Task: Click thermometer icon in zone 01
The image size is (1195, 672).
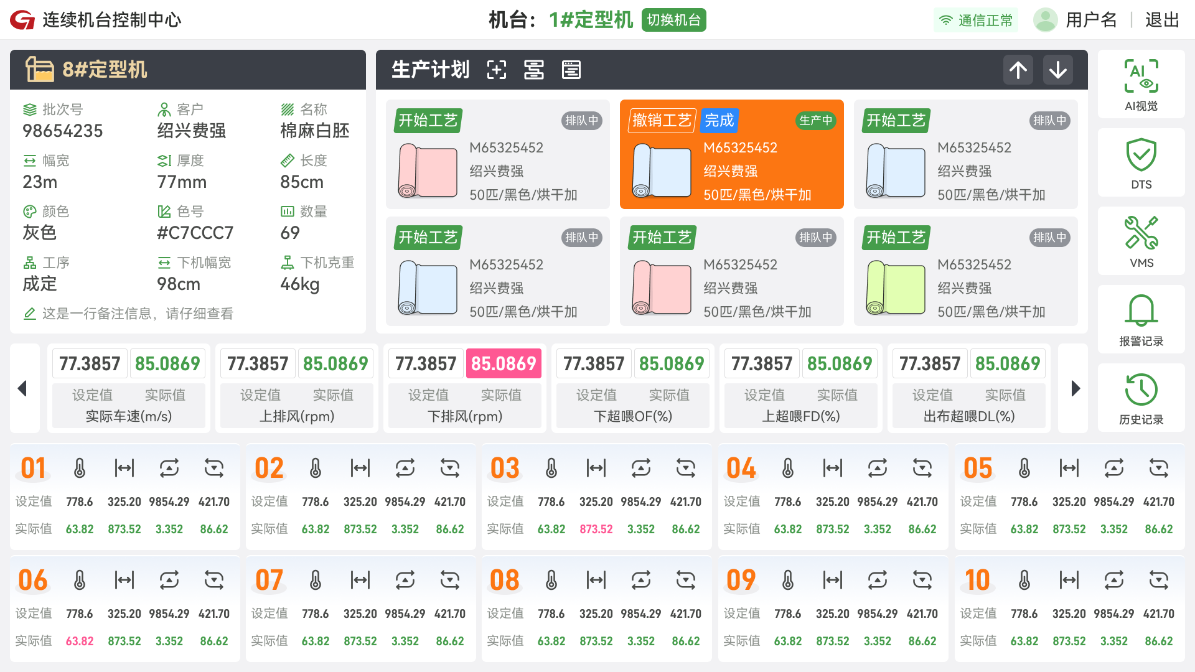Action: click(x=80, y=468)
